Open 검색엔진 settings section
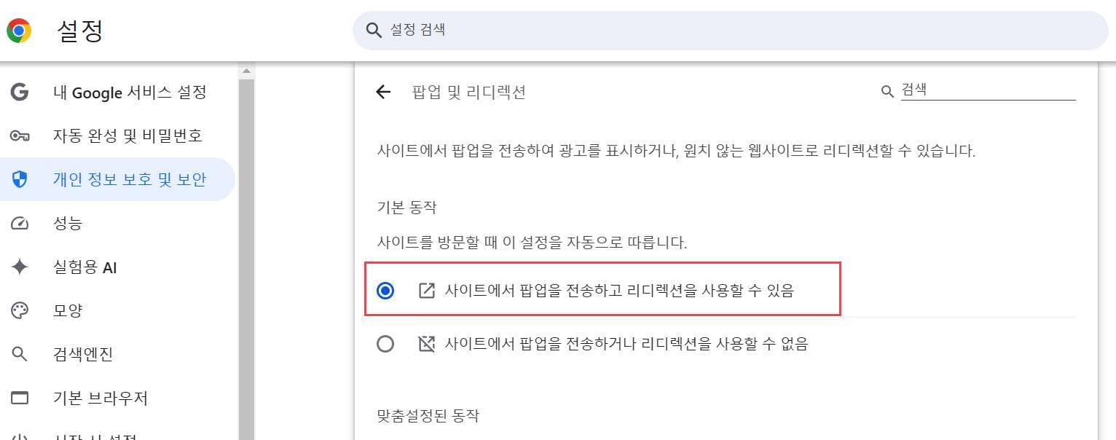 pos(83,355)
